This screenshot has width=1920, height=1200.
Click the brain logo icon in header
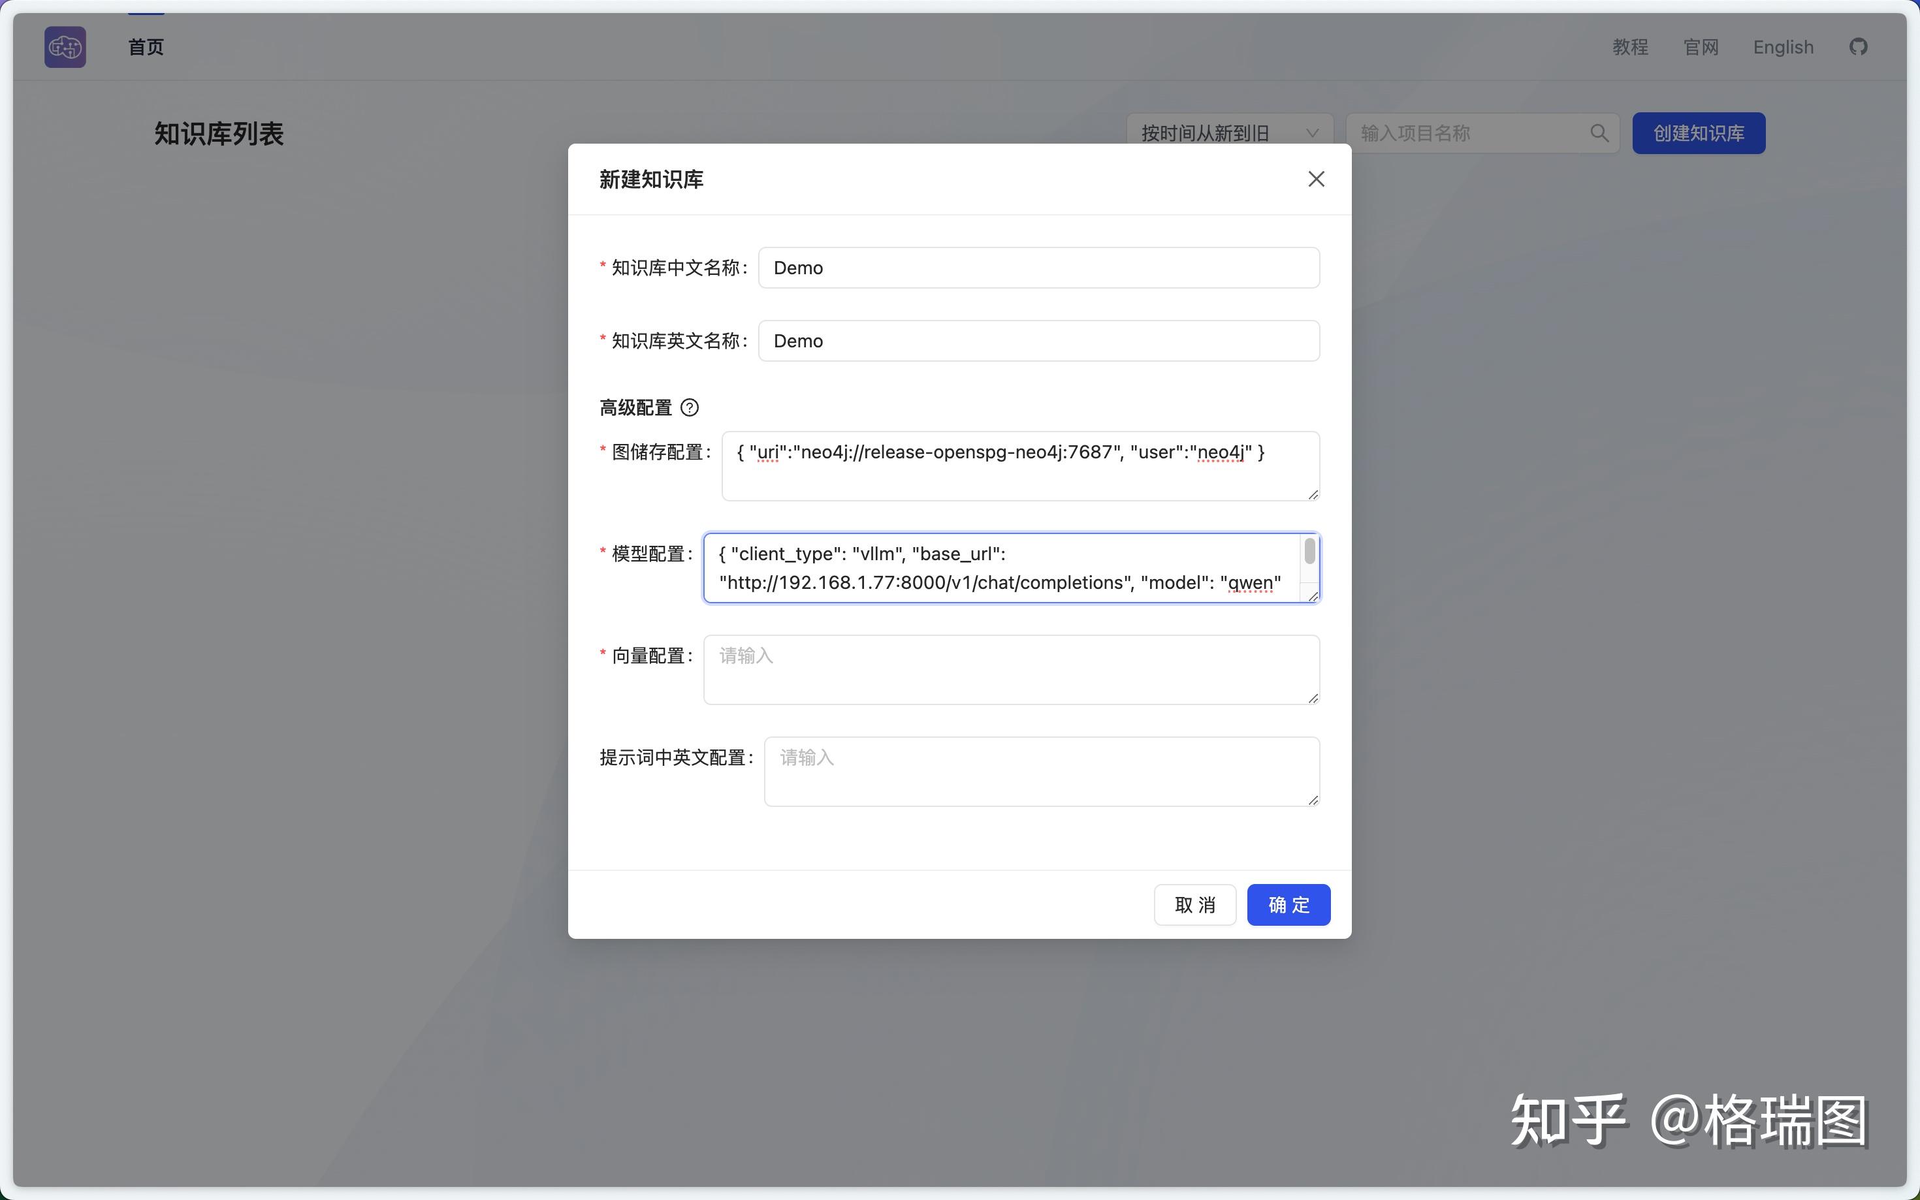[x=65, y=47]
